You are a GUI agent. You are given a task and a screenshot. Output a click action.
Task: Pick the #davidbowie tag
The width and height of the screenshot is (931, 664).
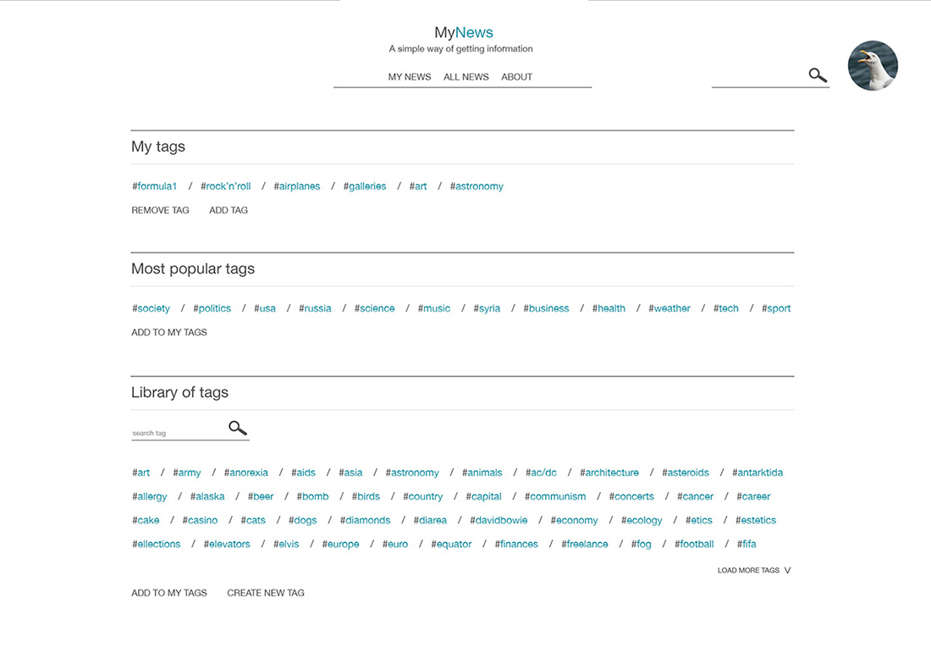pyautogui.click(x=499, y=520)
